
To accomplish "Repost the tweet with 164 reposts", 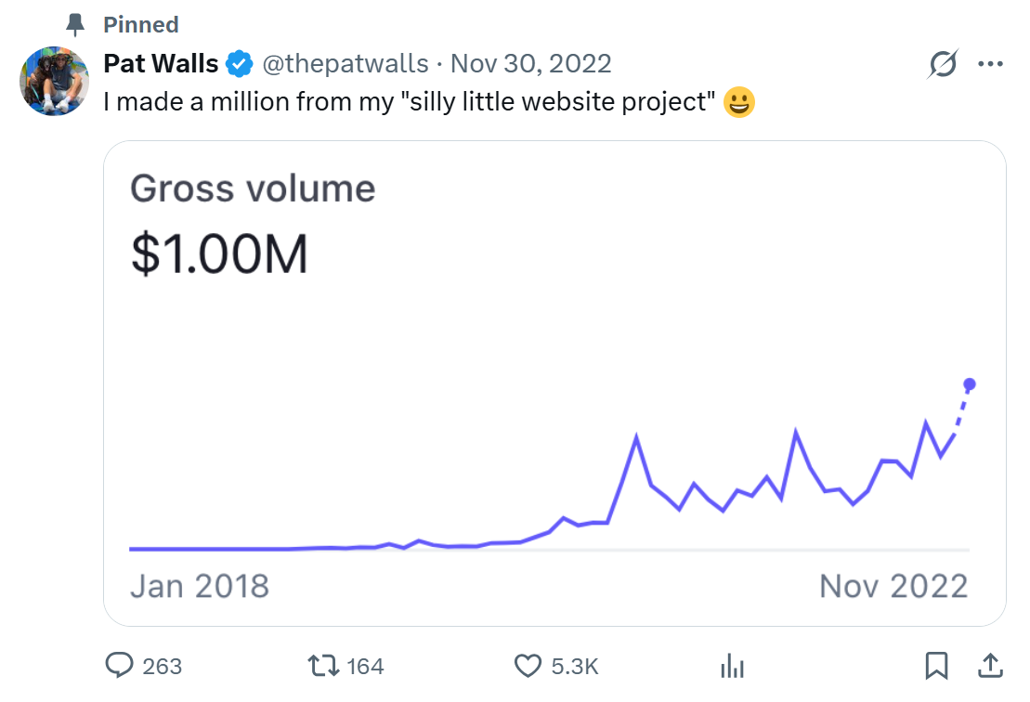I will pyautogui.click(x=322, y=666).
